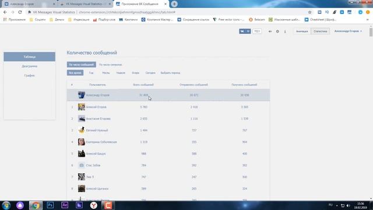Open Photoshop from the taskbar
373x210 pixels.
coord(50,205)
